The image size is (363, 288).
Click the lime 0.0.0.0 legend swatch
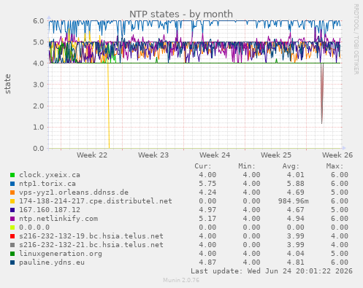pyautogui.click(x=12, y=227)
